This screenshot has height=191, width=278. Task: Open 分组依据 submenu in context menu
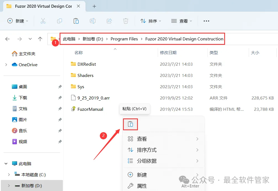[x=163, y=161]
